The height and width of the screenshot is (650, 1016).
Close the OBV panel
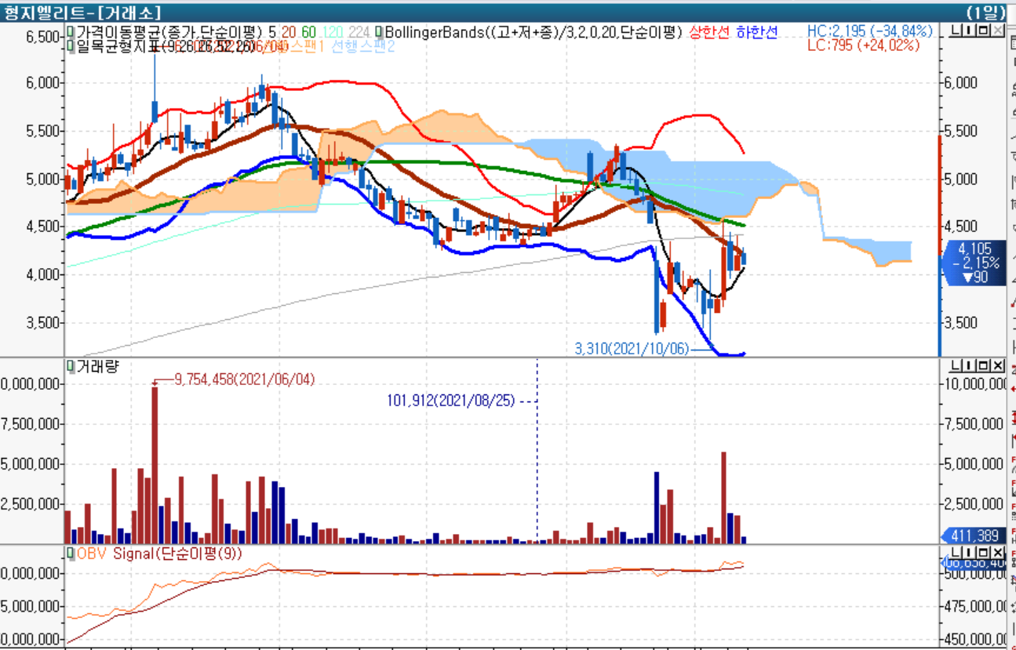997,553
